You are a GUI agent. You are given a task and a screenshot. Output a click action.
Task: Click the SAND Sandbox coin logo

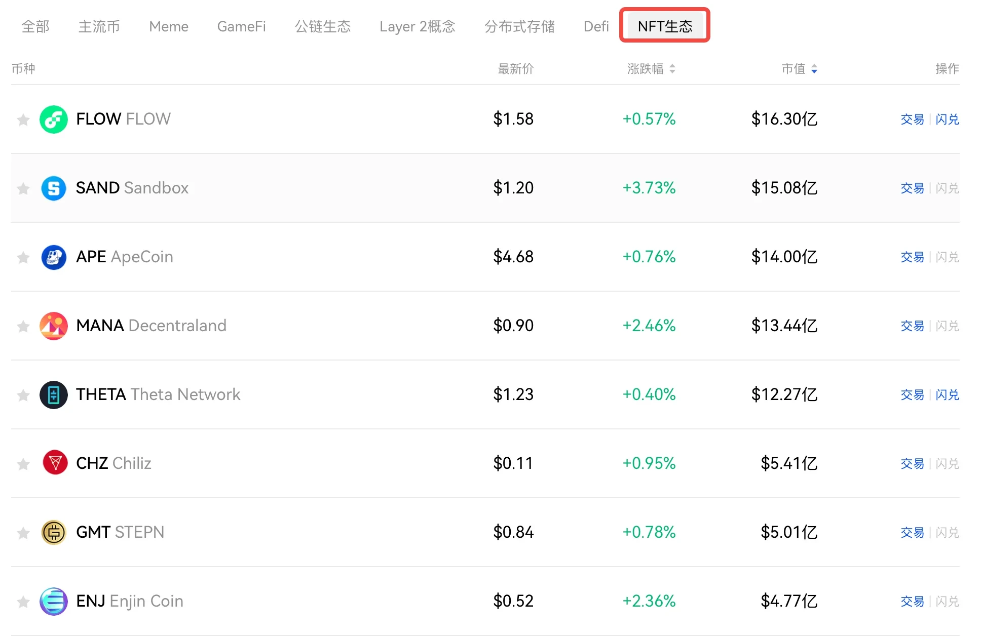[54, 188]
